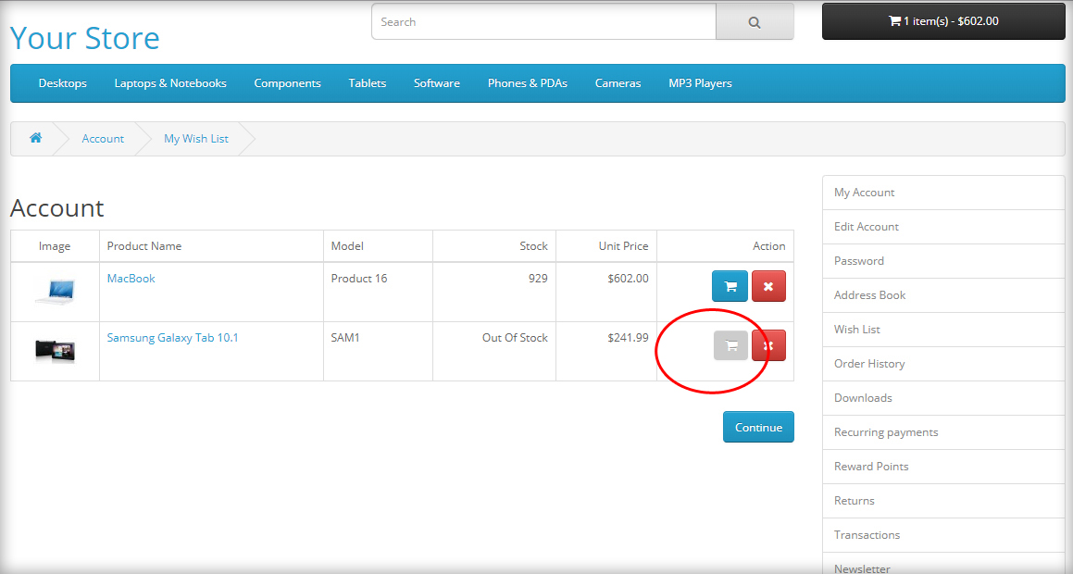The image size is (1073, 574).
Task: Open Returns in sidebar
Action: click(943, 501)
